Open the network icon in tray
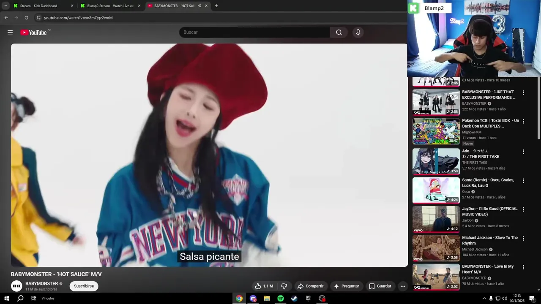 (497, 299)
